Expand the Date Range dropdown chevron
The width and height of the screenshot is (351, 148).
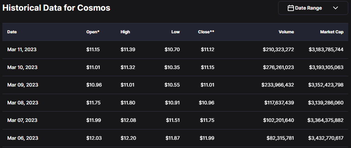coord(336,8)
